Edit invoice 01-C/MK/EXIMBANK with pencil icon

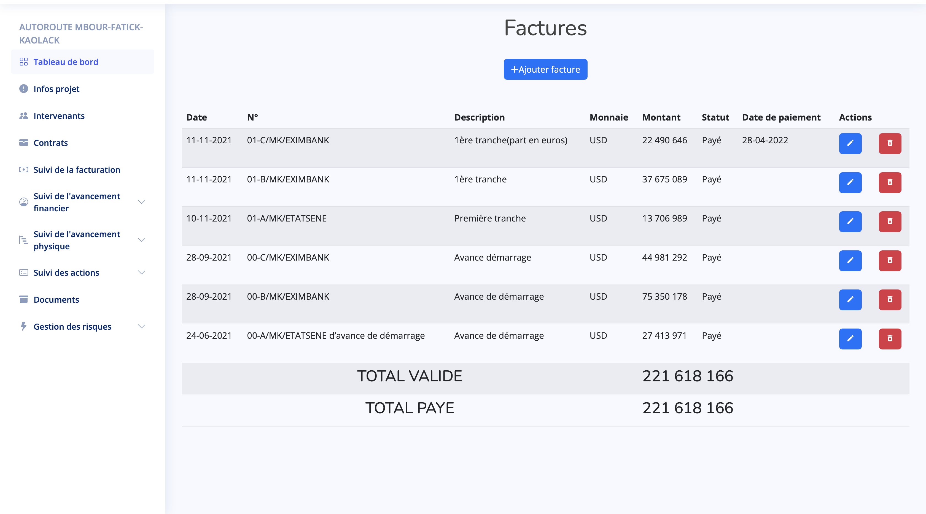[x=850, y=143]
